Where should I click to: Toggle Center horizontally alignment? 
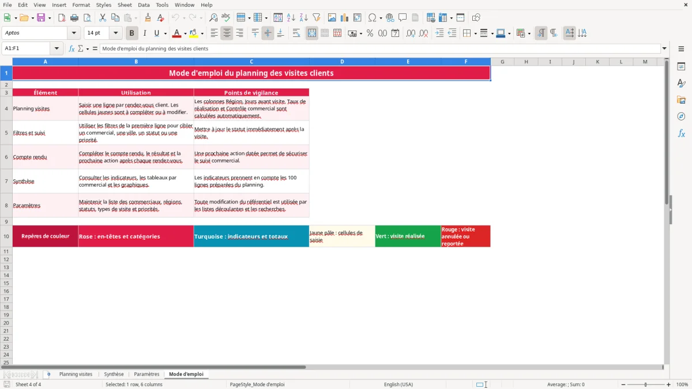pos(227,33)
